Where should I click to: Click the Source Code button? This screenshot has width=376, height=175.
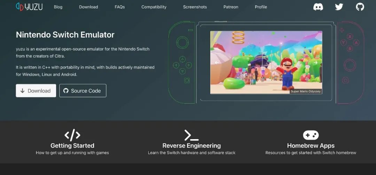pyautogui.click(x=83, y=90)
